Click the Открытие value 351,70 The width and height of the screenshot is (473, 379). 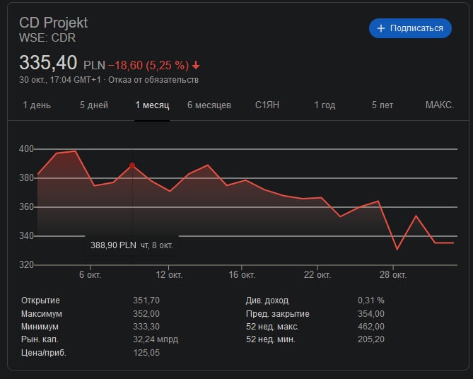pyautogui.click(x=146, y=301)
